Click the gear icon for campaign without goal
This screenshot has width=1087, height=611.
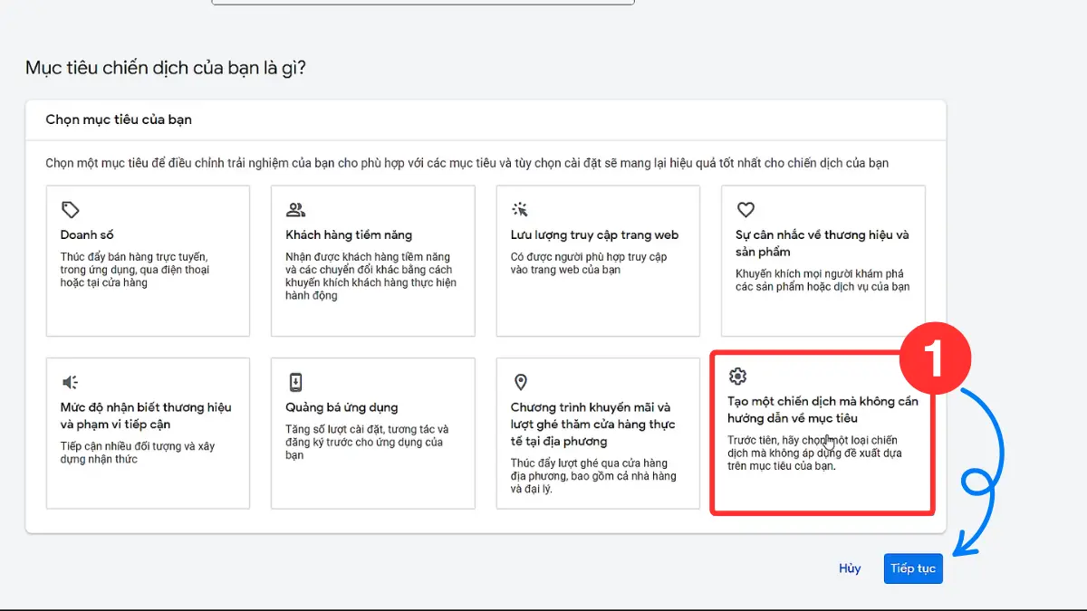pyautogui.click(x=738, y=377)
